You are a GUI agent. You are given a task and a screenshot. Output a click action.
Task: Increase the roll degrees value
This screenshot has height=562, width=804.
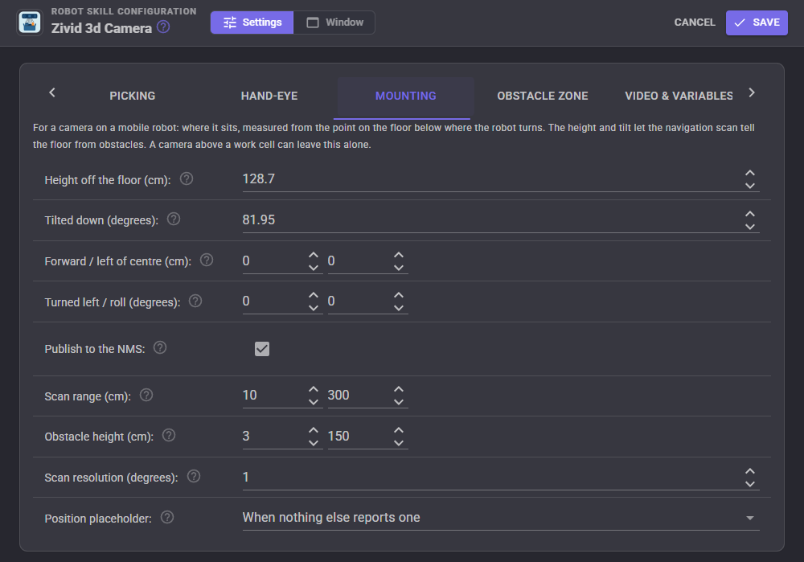399,295
